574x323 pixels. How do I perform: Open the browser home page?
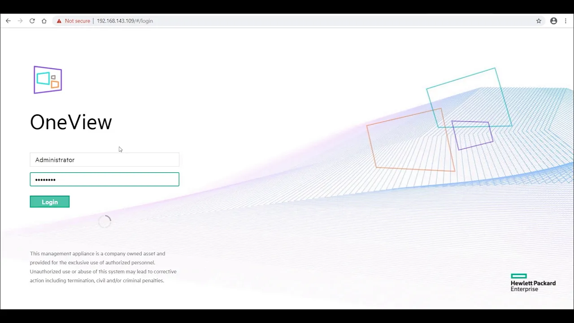pos(44,21)
